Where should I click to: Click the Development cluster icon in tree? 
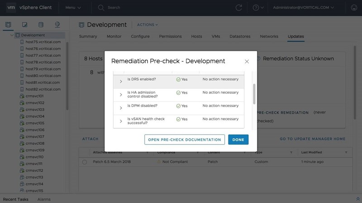pos(17,35)
